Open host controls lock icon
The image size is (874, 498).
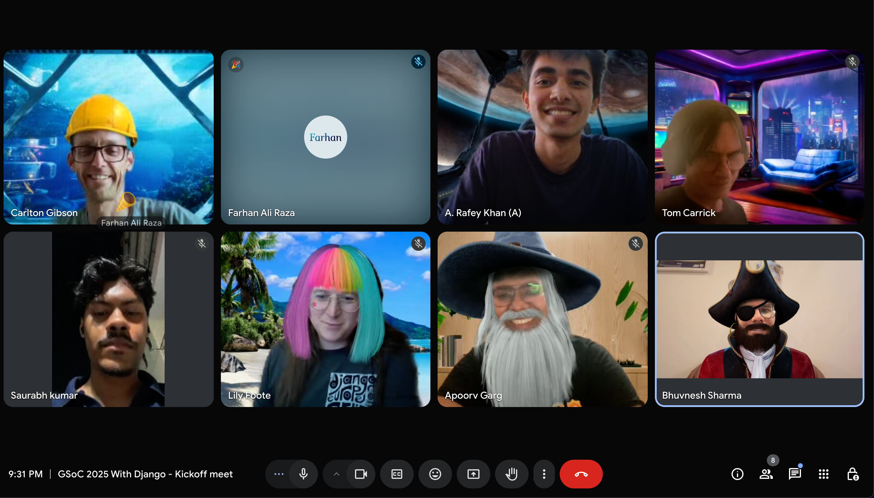pyautogui.click(x=852, y=474)
